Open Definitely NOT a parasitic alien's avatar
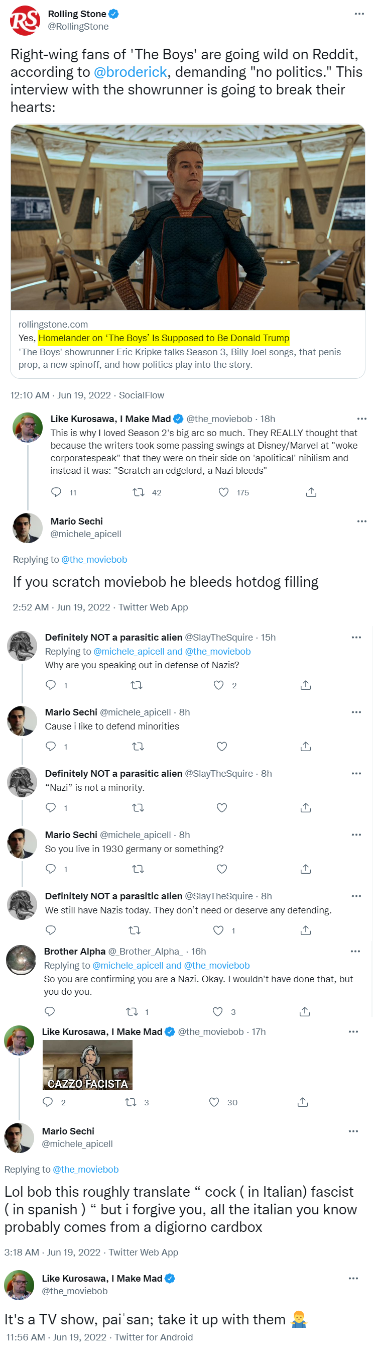Viewport: 374px width, 1356px height. (22, 646)
